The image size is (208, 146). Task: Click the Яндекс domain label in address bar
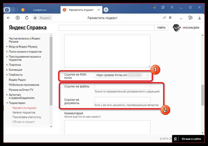pos(45,18)
